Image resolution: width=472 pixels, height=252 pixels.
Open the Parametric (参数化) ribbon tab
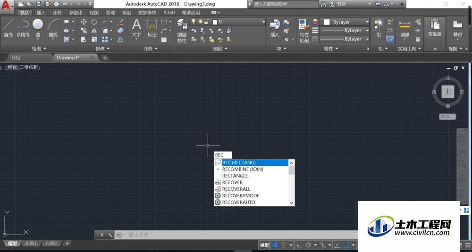pyautogui.click(x=76, y=13)
